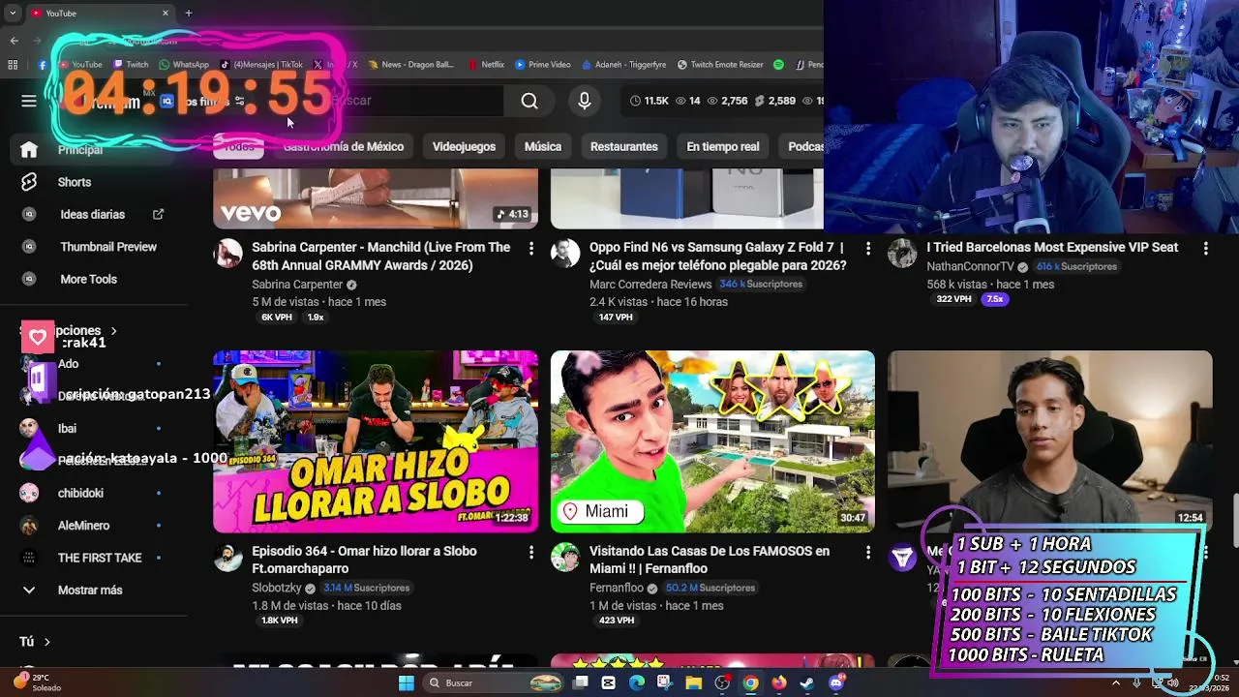Image resolution: width=1239 pixels, height=697 pixels.
Task: Play the 12:54 video thumbnail with seated man
Action: tap(1049, 441)
